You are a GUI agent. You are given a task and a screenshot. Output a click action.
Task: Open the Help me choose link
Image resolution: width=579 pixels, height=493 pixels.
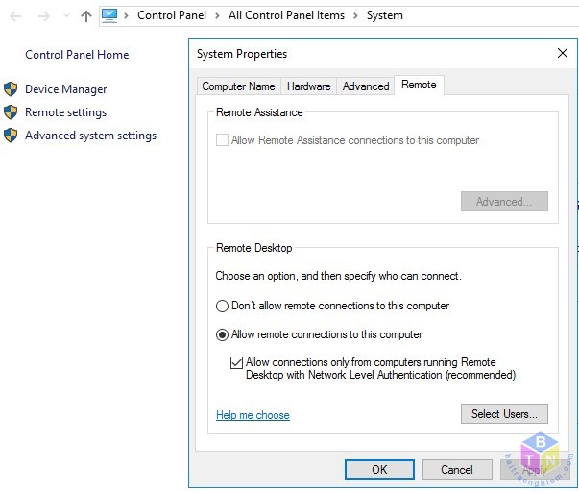pos(253,415)
